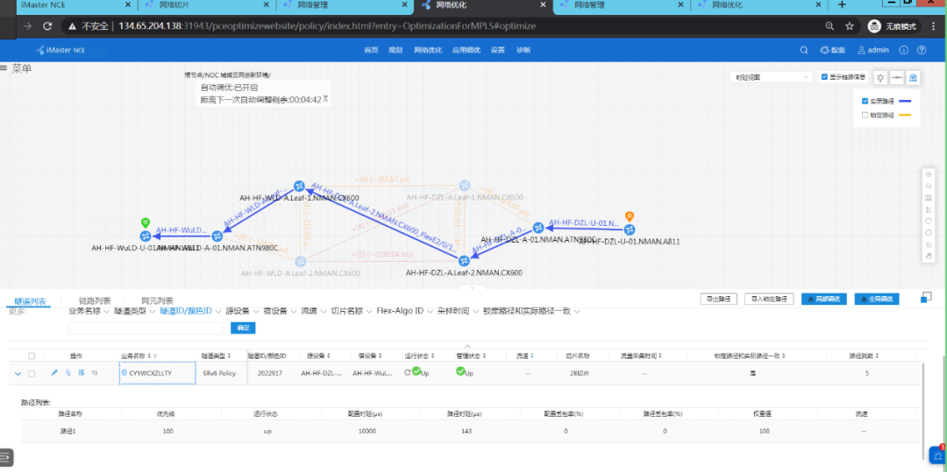Click the admin user icon in header
The width and height of the screenshot is (947, 472).
coord(862,50)
